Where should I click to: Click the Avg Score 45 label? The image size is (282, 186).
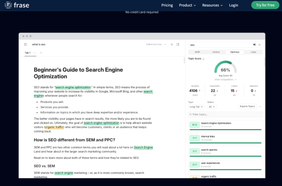point(225,76)
